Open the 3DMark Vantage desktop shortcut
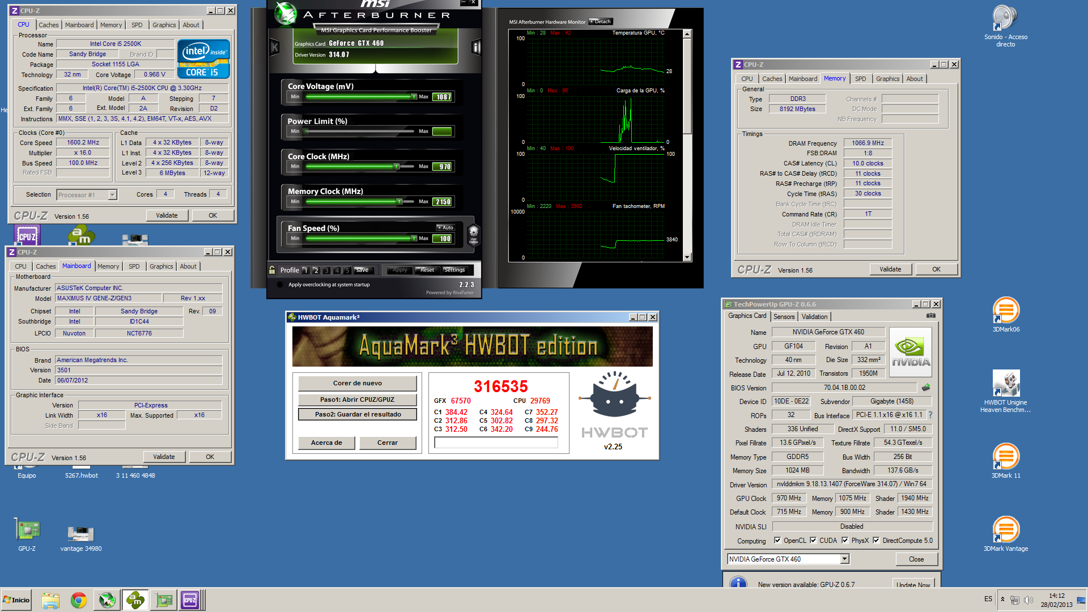Image resolution: width=1088 pixels, height=612 pixels. coord(1006,533)
